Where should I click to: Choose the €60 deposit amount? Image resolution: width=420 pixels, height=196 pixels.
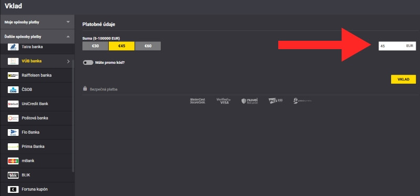coord(148,46)
